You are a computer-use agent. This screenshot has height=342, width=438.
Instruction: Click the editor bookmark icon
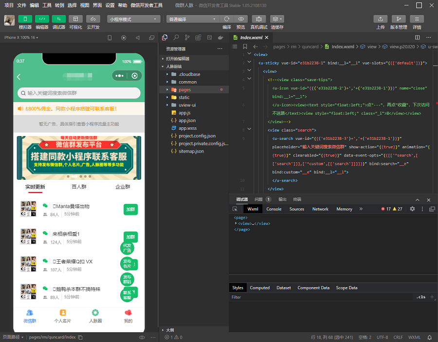click(x=245, y=47)
